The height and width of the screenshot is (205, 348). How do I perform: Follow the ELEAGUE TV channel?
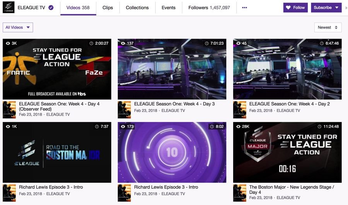tap(295, 8)
